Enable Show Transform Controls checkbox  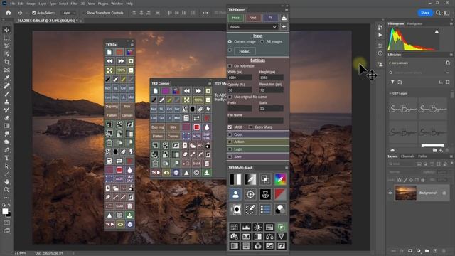(84, 13)
